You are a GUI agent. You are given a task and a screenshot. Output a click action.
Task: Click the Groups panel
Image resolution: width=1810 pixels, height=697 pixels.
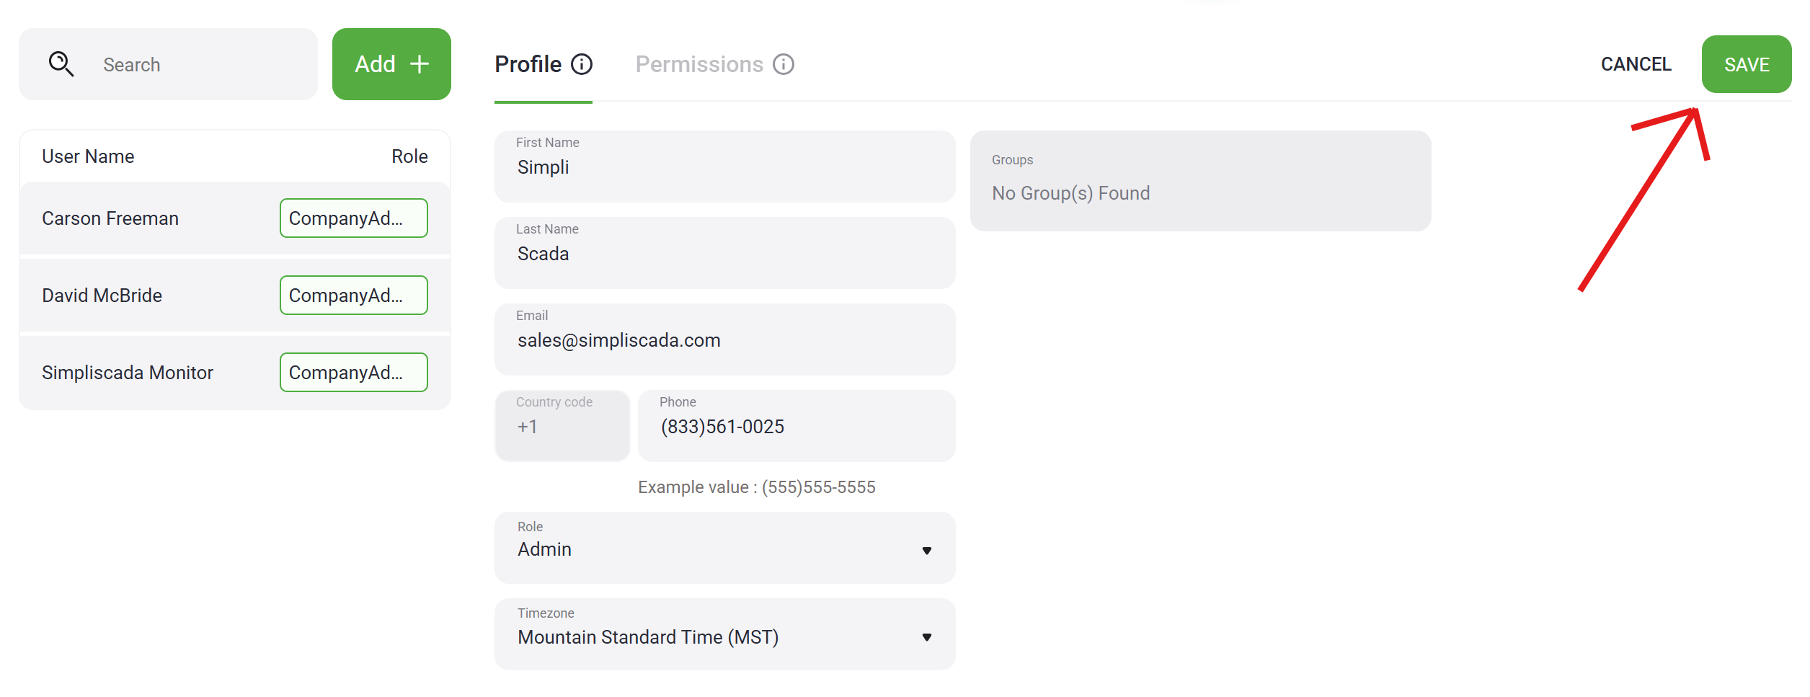(x=1200, y=181)
